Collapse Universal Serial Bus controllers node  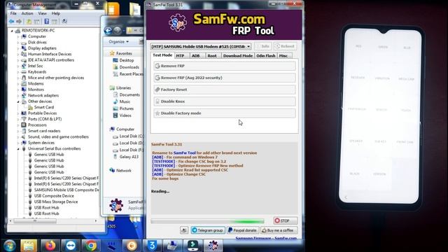(x=18, y=149)
